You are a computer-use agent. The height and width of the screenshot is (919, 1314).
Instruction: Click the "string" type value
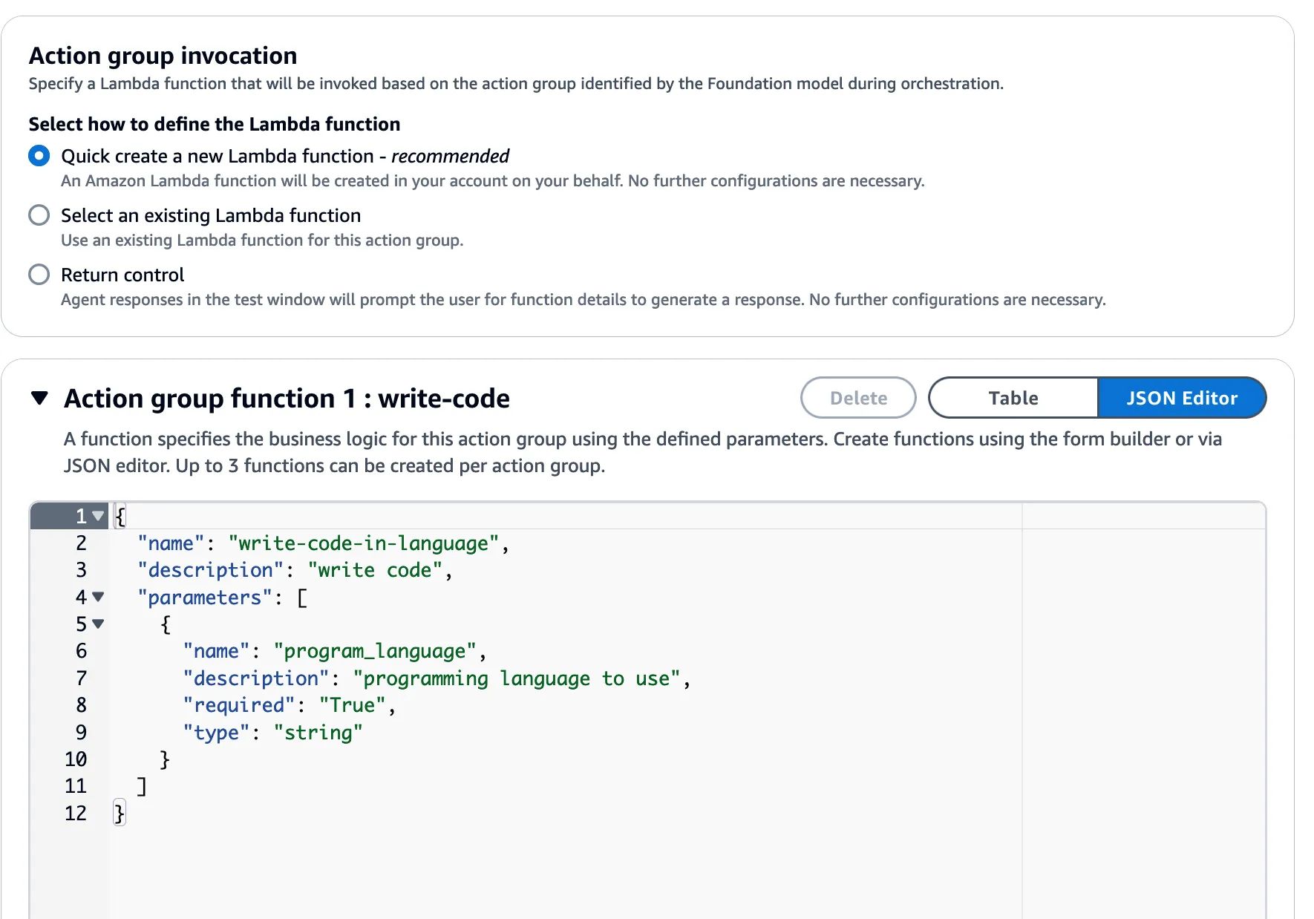tap(318, 733)
